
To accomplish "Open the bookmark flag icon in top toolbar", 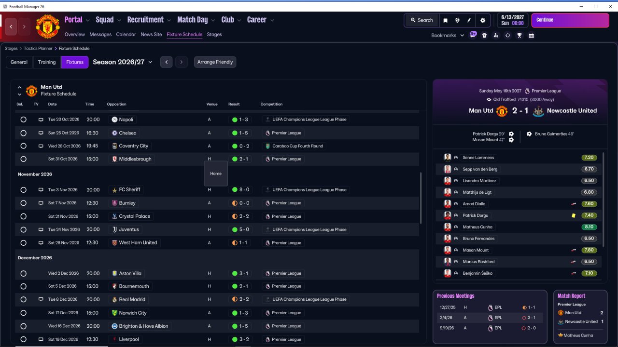I will pos(445,20).
